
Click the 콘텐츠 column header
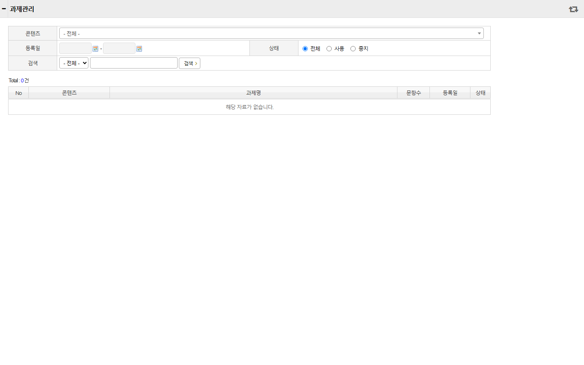pos(69,93)
